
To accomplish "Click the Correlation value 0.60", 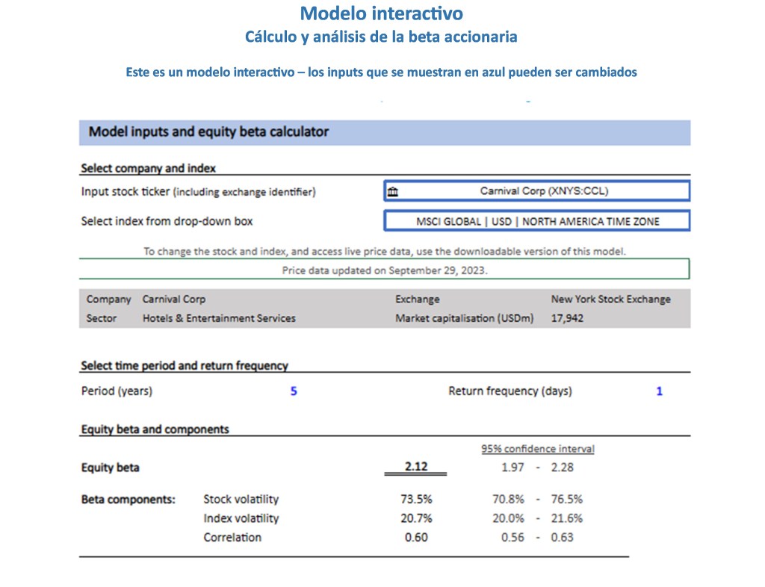I will click(x=416, y=537).
